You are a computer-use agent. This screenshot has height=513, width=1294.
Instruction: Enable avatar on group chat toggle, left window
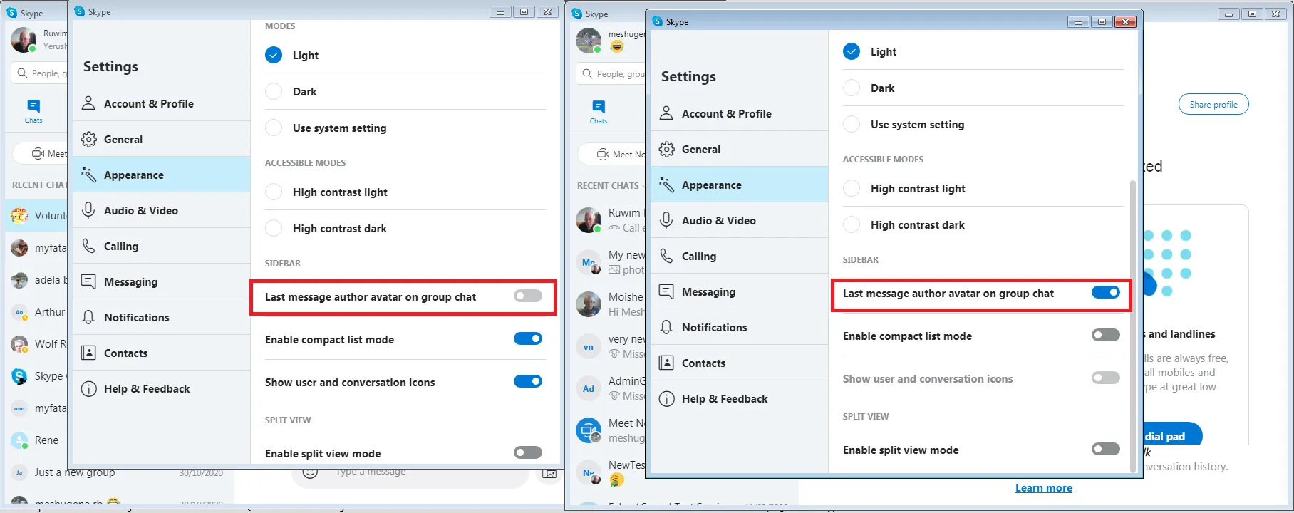pyautogui.click(x=528, y=296)
